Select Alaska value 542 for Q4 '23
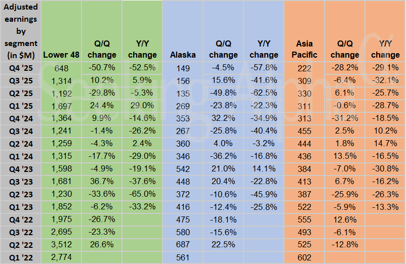 pos(183,169)
